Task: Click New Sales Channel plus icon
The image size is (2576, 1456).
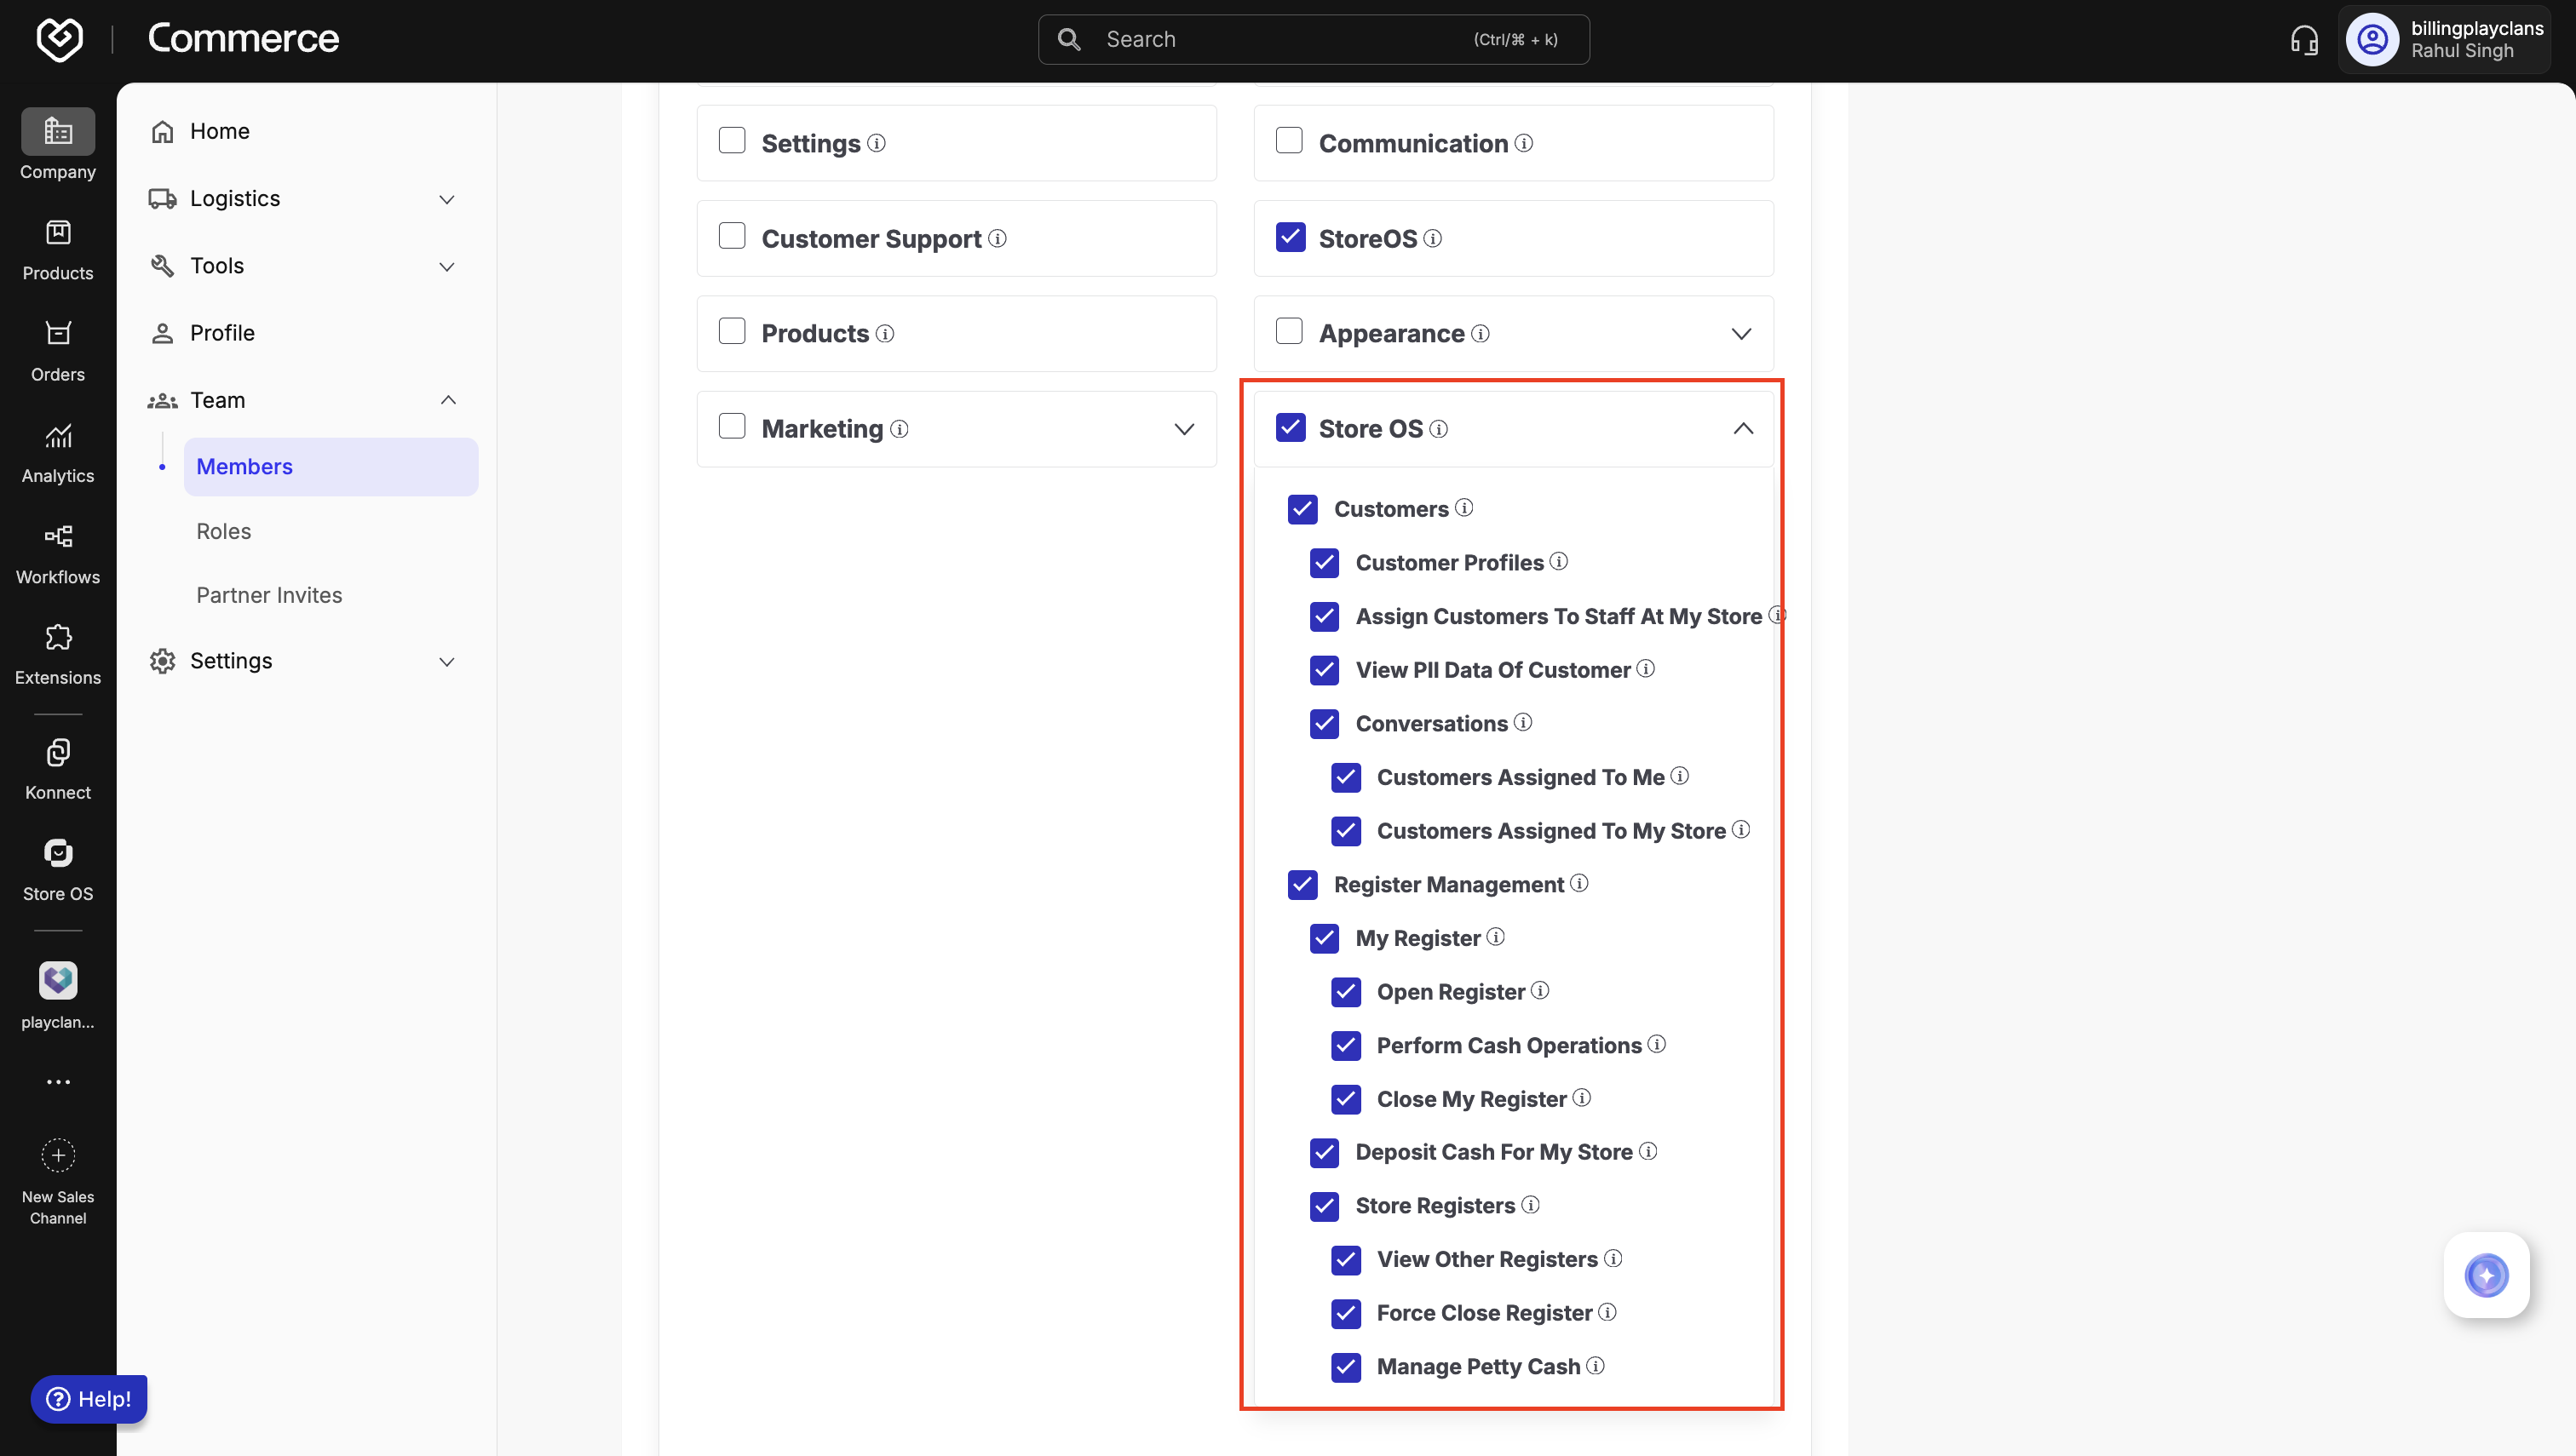Action: click(58, 1155)
